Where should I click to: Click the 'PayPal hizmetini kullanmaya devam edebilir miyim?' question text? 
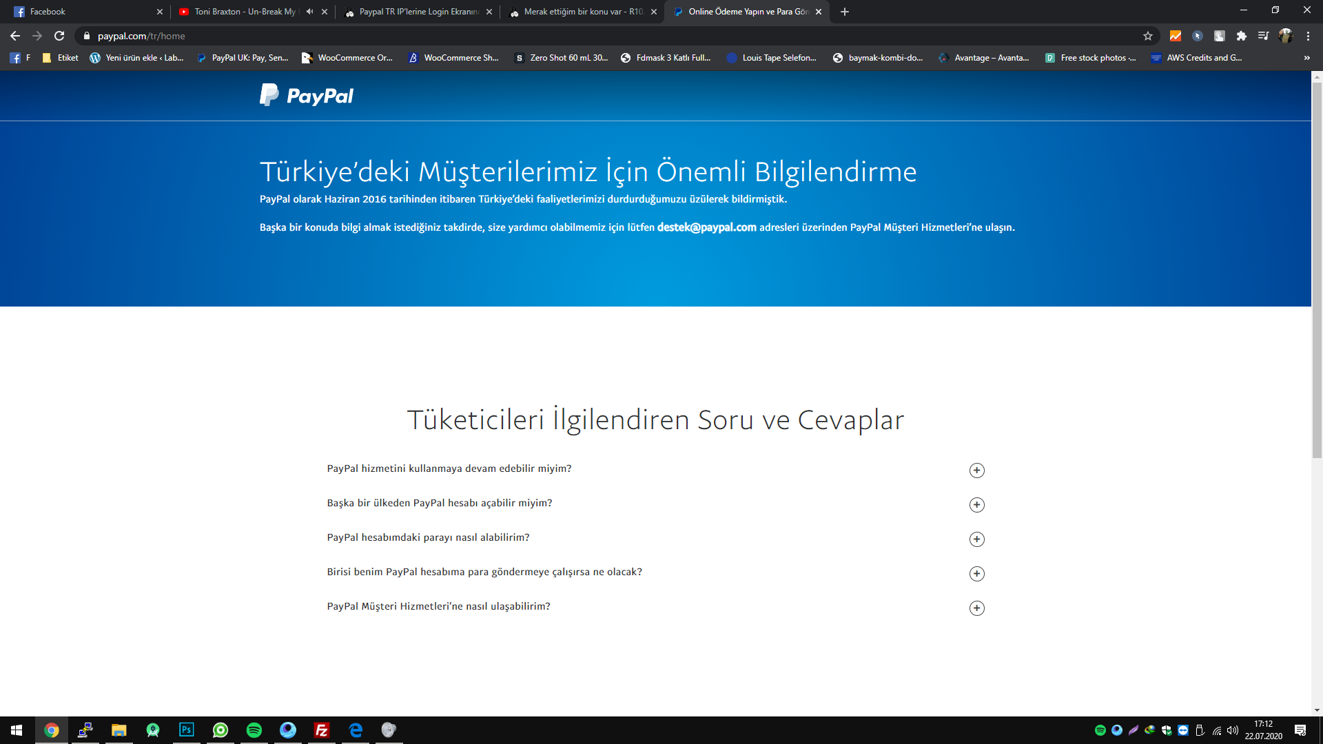449,468
